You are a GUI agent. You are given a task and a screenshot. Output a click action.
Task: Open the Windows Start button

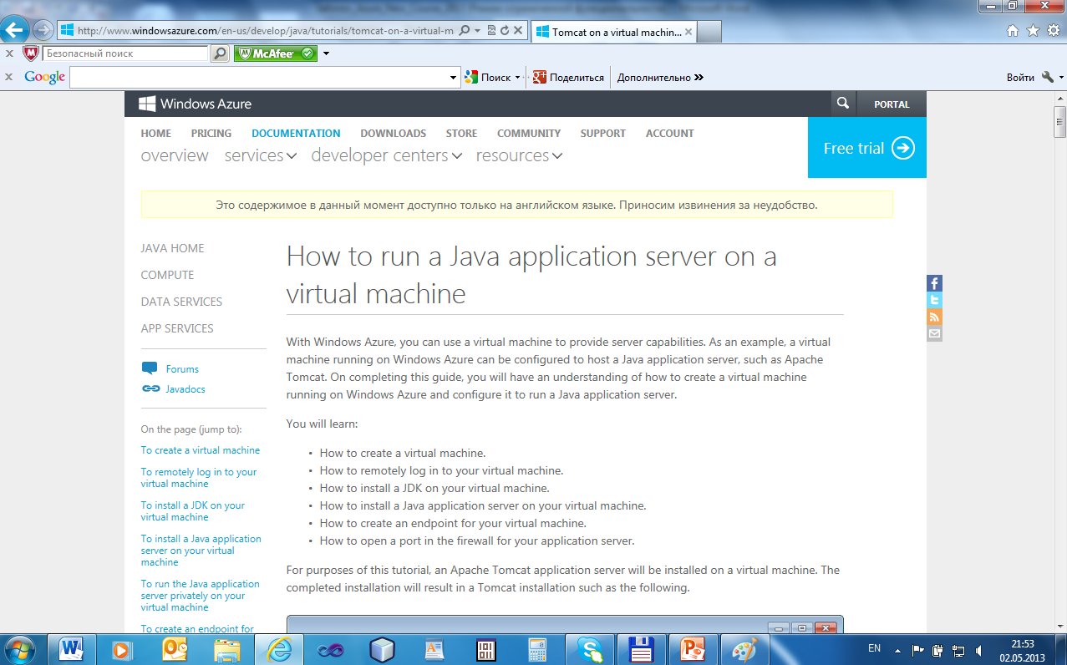pos(19,649)
